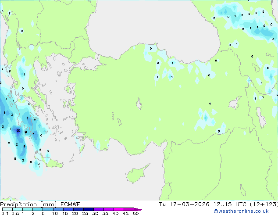Click the '25' legend scale value

pos(85,213)
